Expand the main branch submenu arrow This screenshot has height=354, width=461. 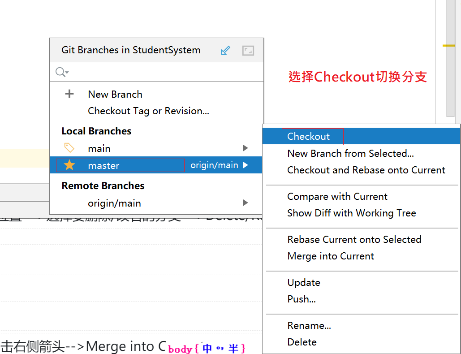[245, 148]
